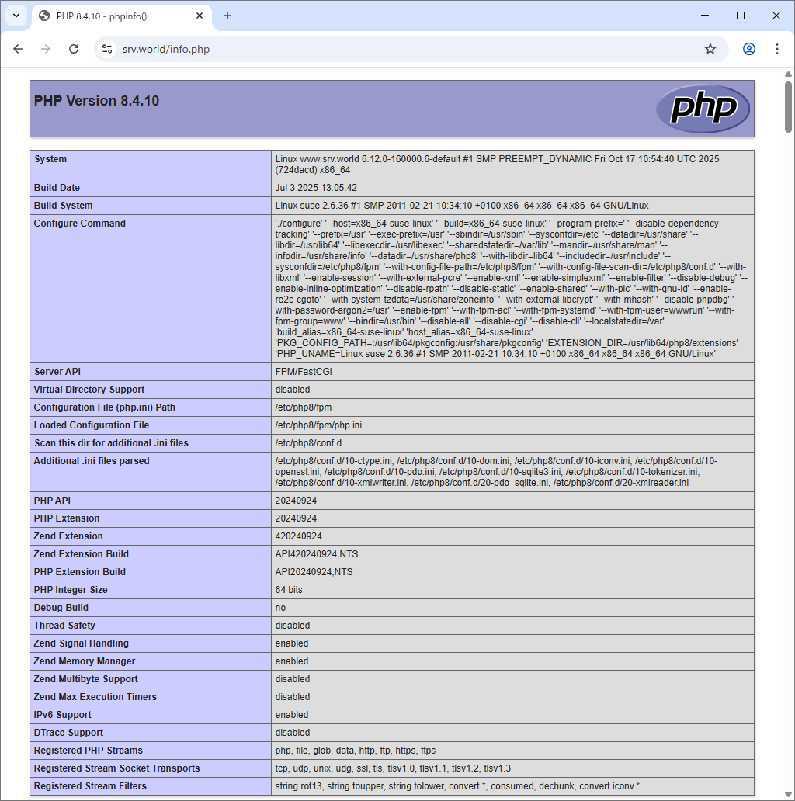Open the browser profile avatar
795x801 pixels.
pyautogui.click(x=748, y=48)
